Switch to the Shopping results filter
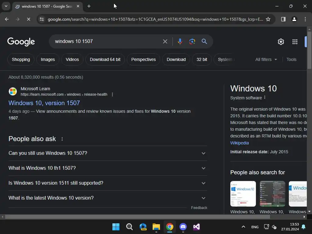The image size is (312, 234). click(21, 59)
